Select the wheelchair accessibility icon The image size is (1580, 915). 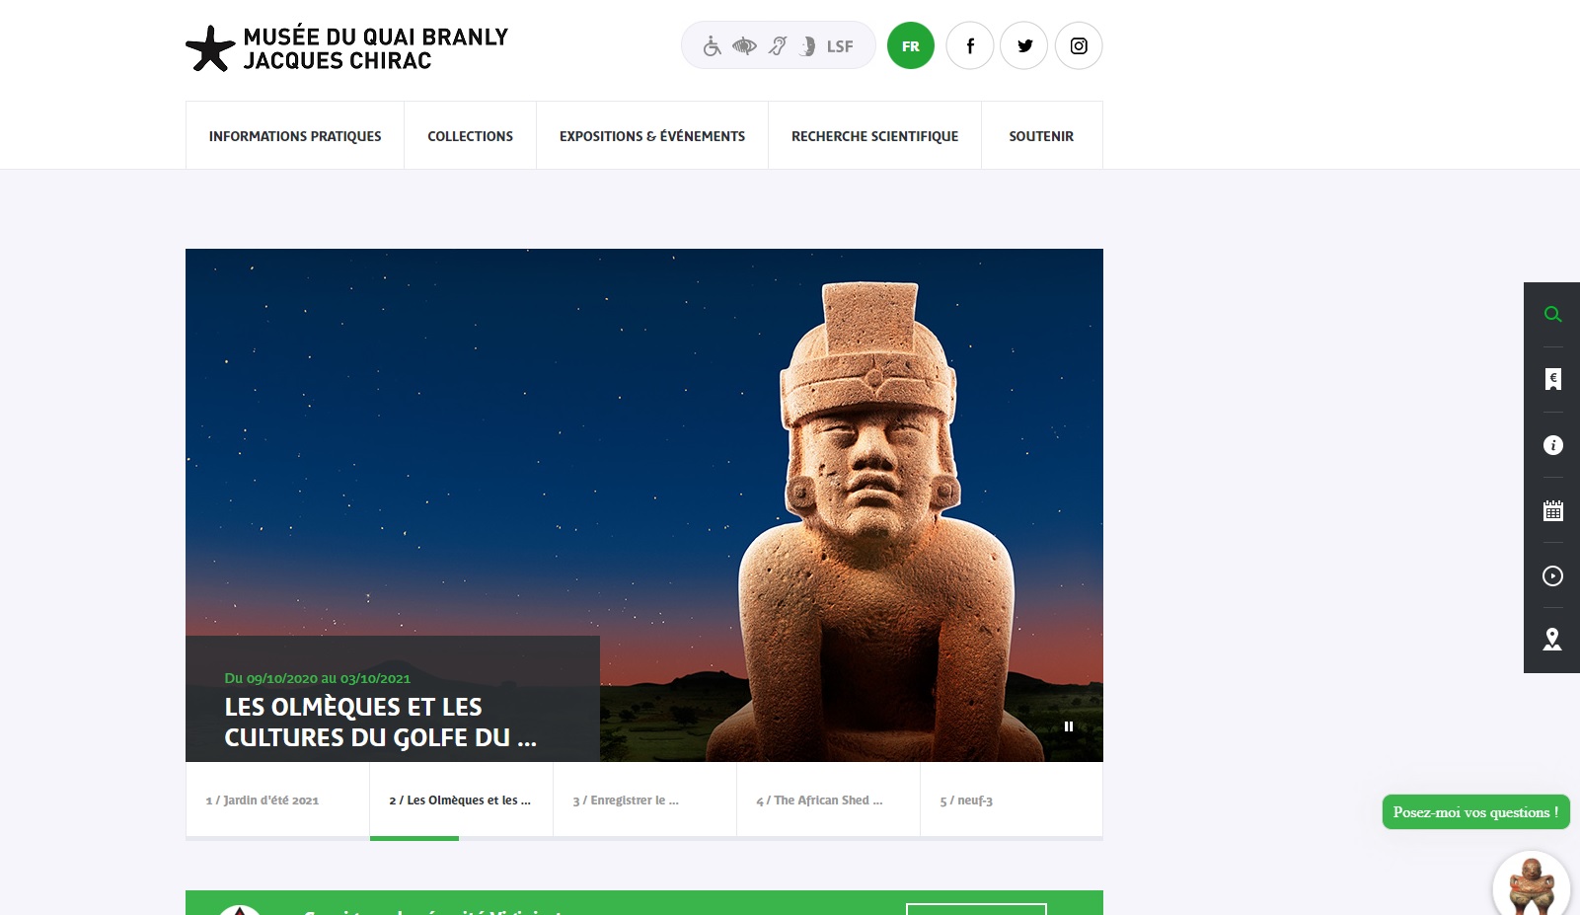point(713,45)
